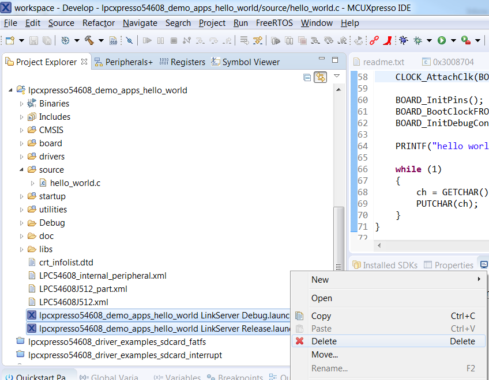This screenshot has width=489, height=380.
Task: Expand the hello_world.c node
Action: [x=32, y=183]
